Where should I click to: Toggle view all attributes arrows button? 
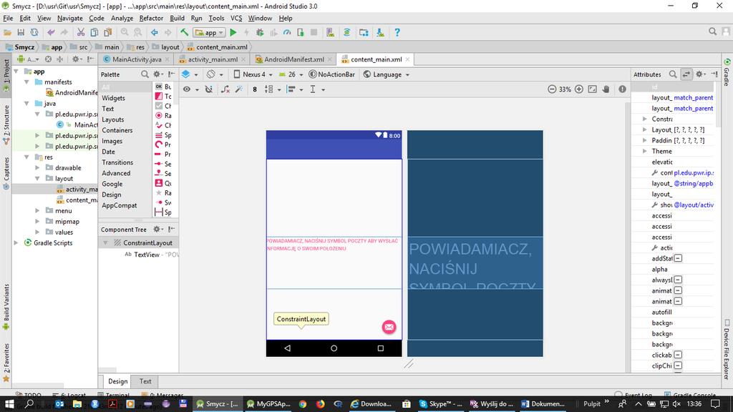686,74
